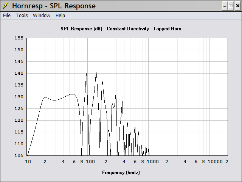Image resolution: width=242 pixels, height=182 pixels.
Task: Open the Window menu
Action: coord(42,16)
